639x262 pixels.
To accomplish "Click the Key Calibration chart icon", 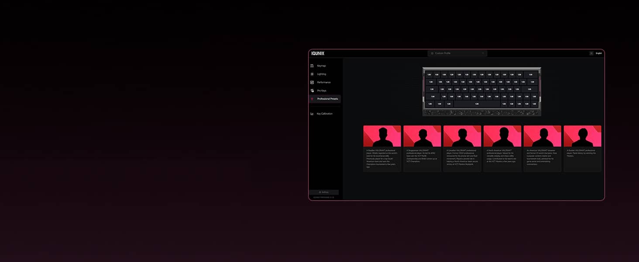I will pyautogui.click(x=312, y=114).
